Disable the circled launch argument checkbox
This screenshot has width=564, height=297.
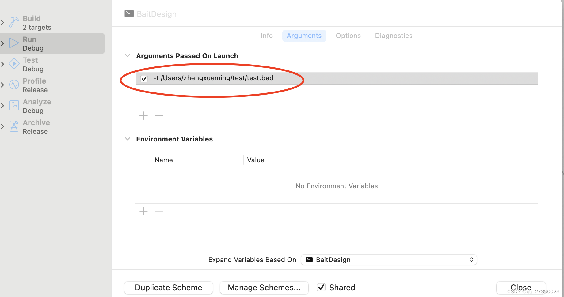[x=144, y=78]
